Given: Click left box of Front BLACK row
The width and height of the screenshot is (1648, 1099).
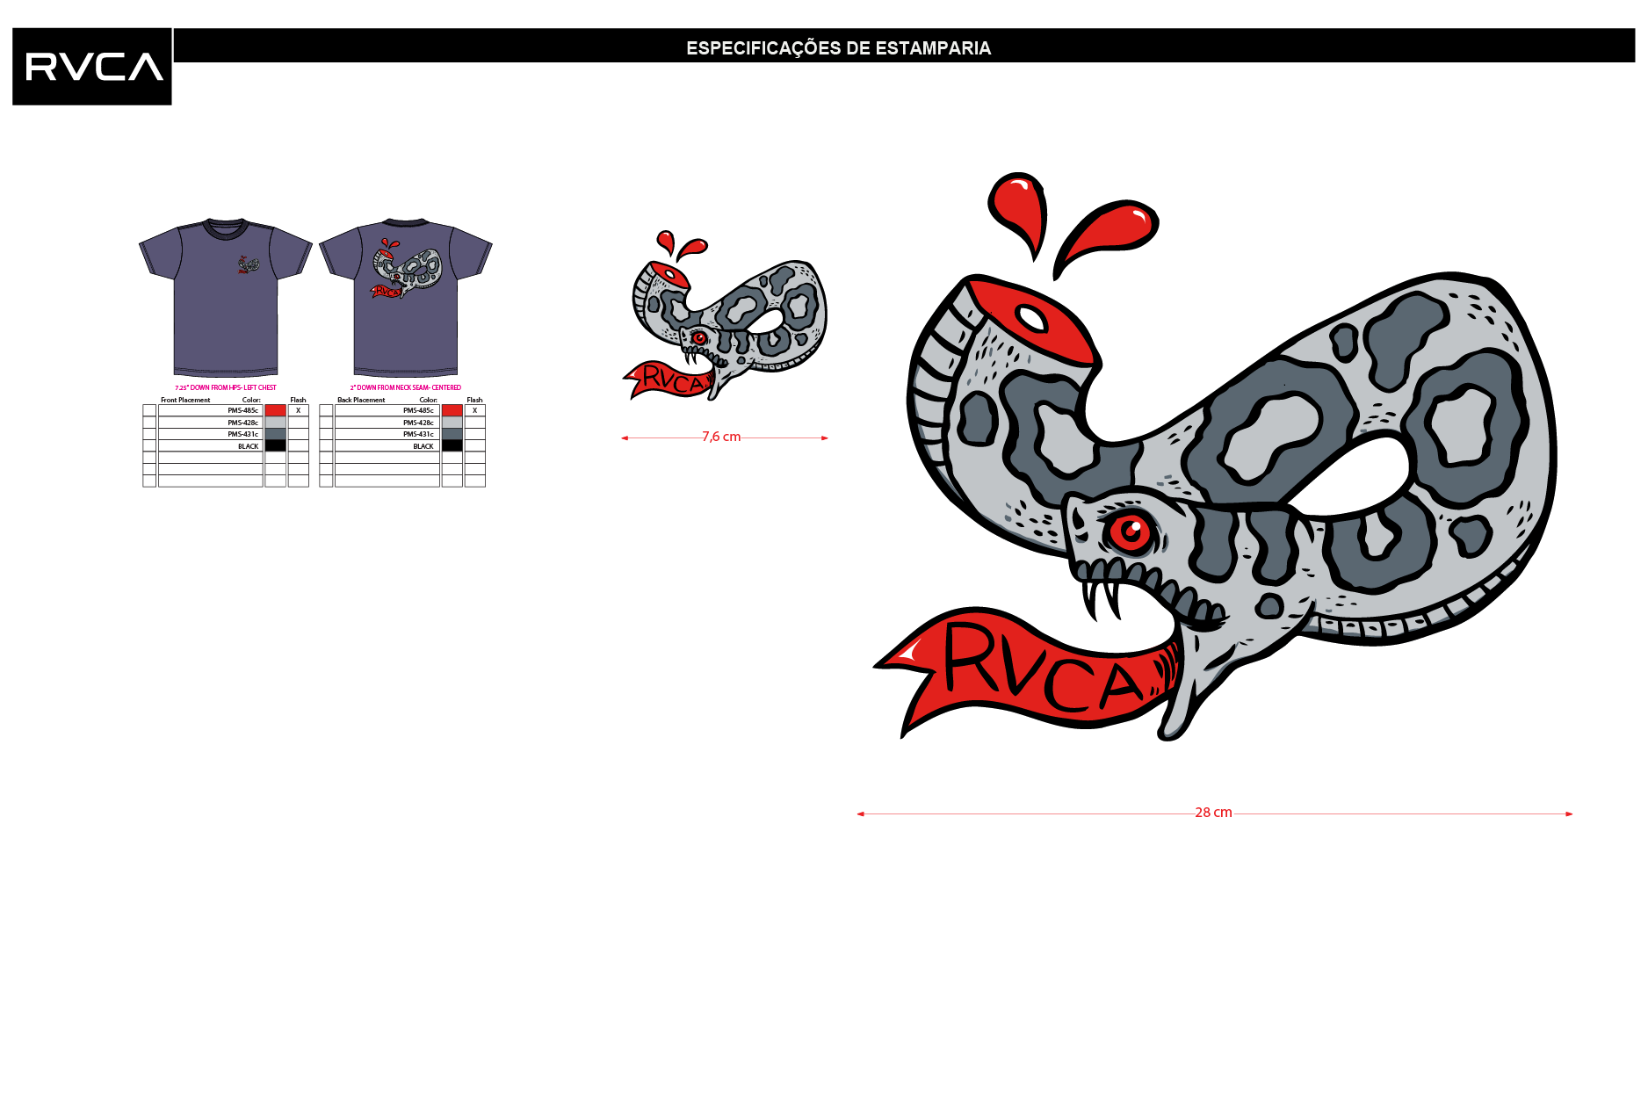Looking at the screenshot, I should click(x=149, y=446).
